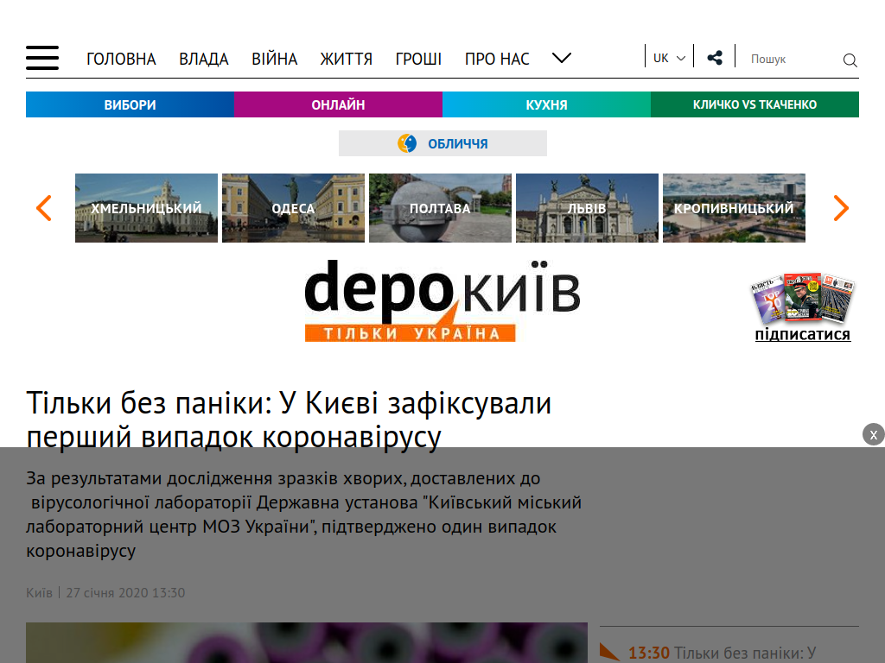Expand more navigation items chevron

pyautogui.click(x=562, y=58)
